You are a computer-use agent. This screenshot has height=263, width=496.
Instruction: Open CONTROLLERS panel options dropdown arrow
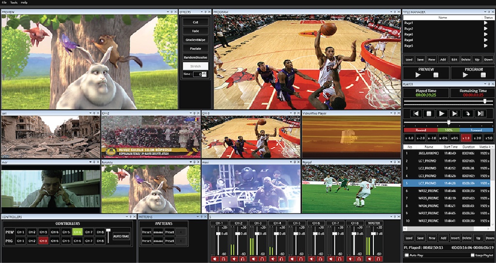tap(126, 217)
